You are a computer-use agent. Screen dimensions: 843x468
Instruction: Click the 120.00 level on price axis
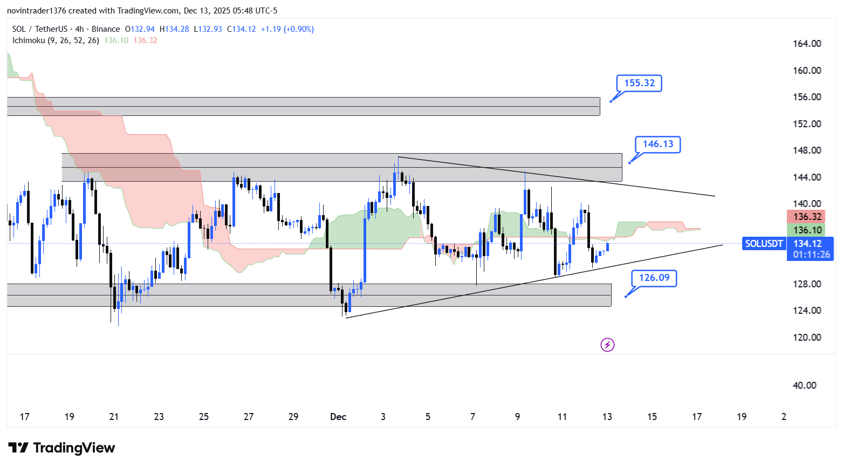[x=806, y=338]
